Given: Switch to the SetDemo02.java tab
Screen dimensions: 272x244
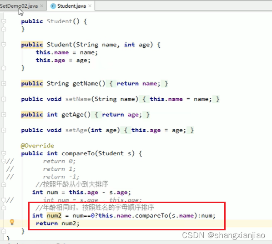Looking at the screenshot, I should (x=19, y=6).
